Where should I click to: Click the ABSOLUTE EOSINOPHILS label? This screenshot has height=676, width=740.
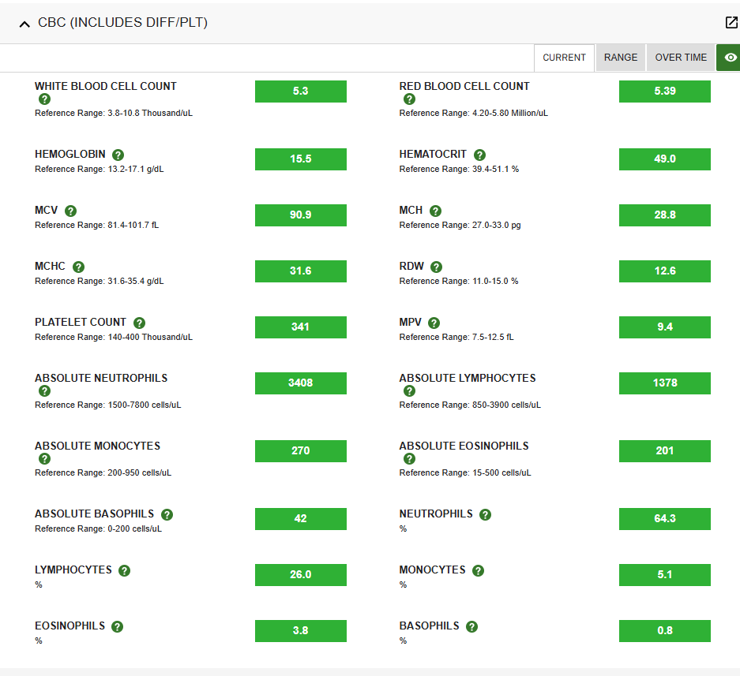coord(464,446)
